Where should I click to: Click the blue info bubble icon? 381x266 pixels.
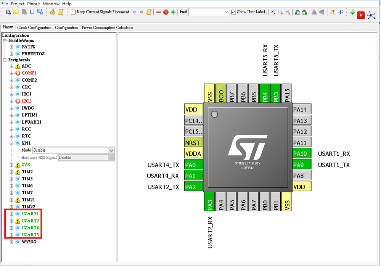click(x=341, y=12)
